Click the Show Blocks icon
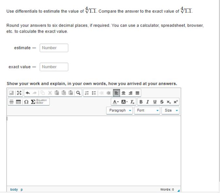This screenshot has width=220, height=193. coord(11,93)
